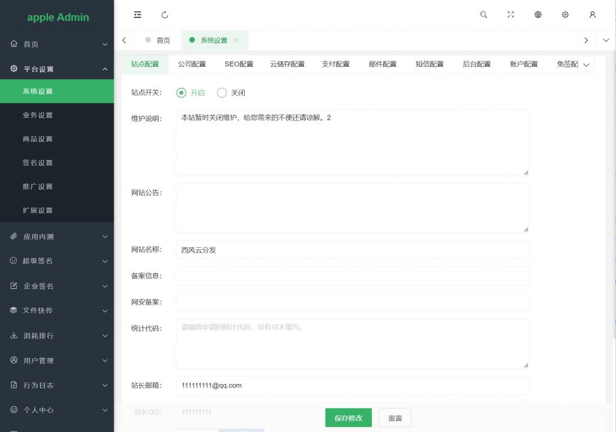The width and height of the screenshot is (616, 432).
Task: Open the config tabs overflow dropdown
Action: coord(586,65)
